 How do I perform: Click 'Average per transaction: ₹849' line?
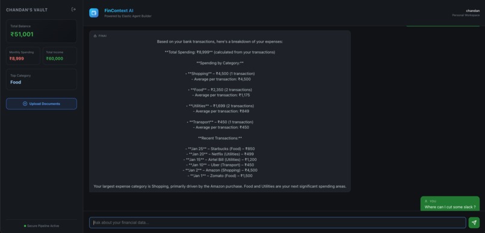click(x=221, y=112)
